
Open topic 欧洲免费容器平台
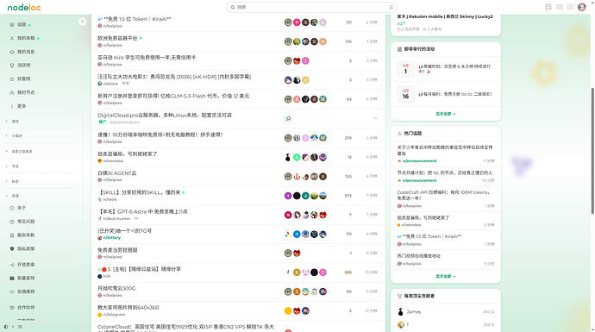(x=117, y=38)
